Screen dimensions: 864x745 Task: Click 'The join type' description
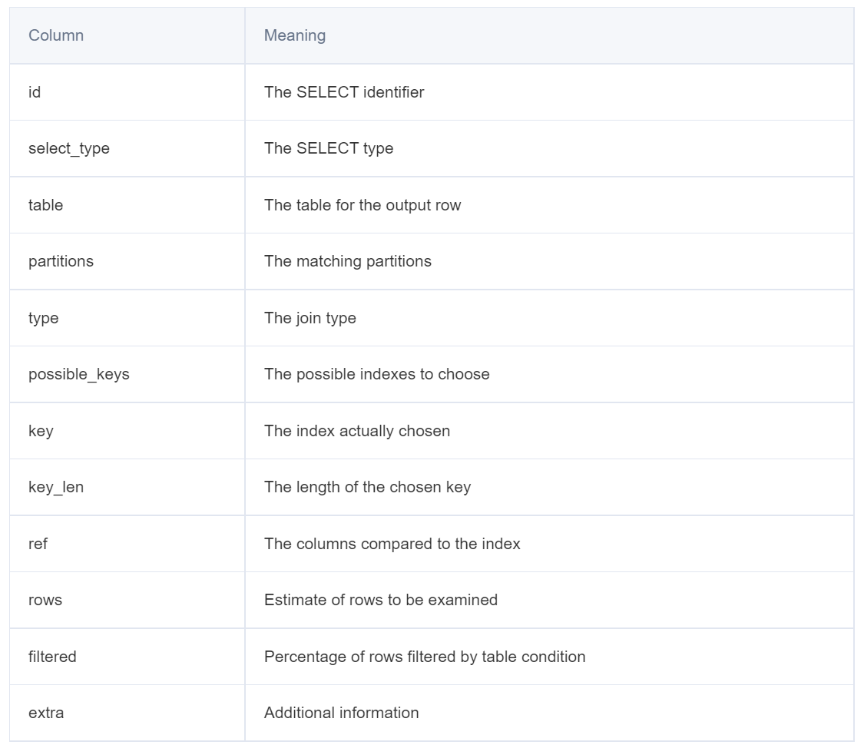tap(310, 318)
